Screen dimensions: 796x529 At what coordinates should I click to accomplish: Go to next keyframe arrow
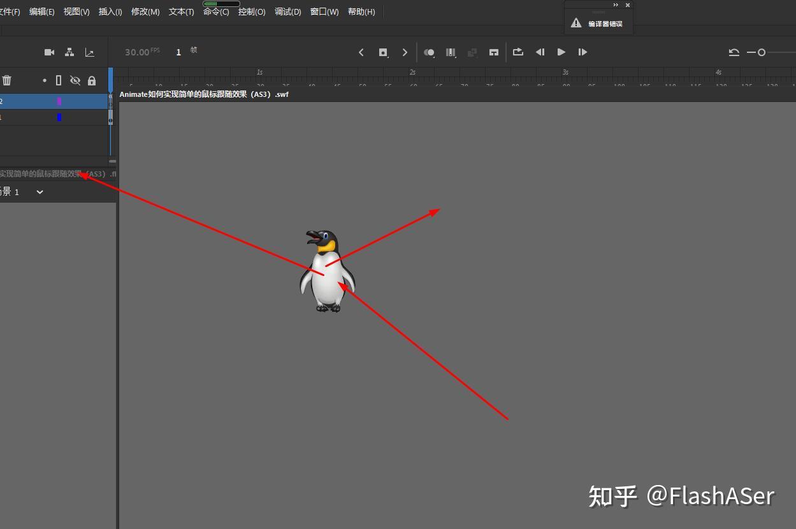[405, 52]
